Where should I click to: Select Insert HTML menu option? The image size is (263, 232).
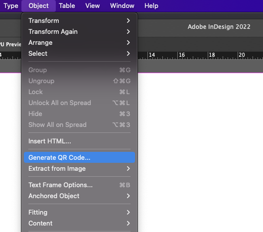click(79, 141)
